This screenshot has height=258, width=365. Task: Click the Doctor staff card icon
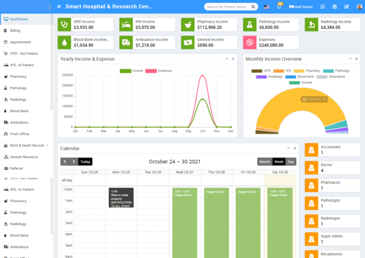311,168
